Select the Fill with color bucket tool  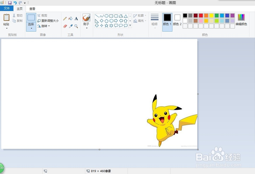click(71, 19)
